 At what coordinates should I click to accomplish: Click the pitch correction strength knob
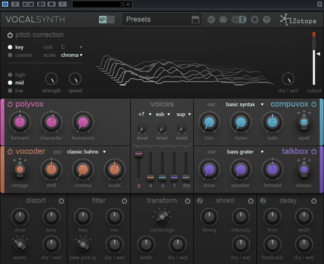click(51, 79)
